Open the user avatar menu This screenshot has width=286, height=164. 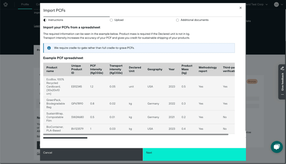click(x=276, y=4)
